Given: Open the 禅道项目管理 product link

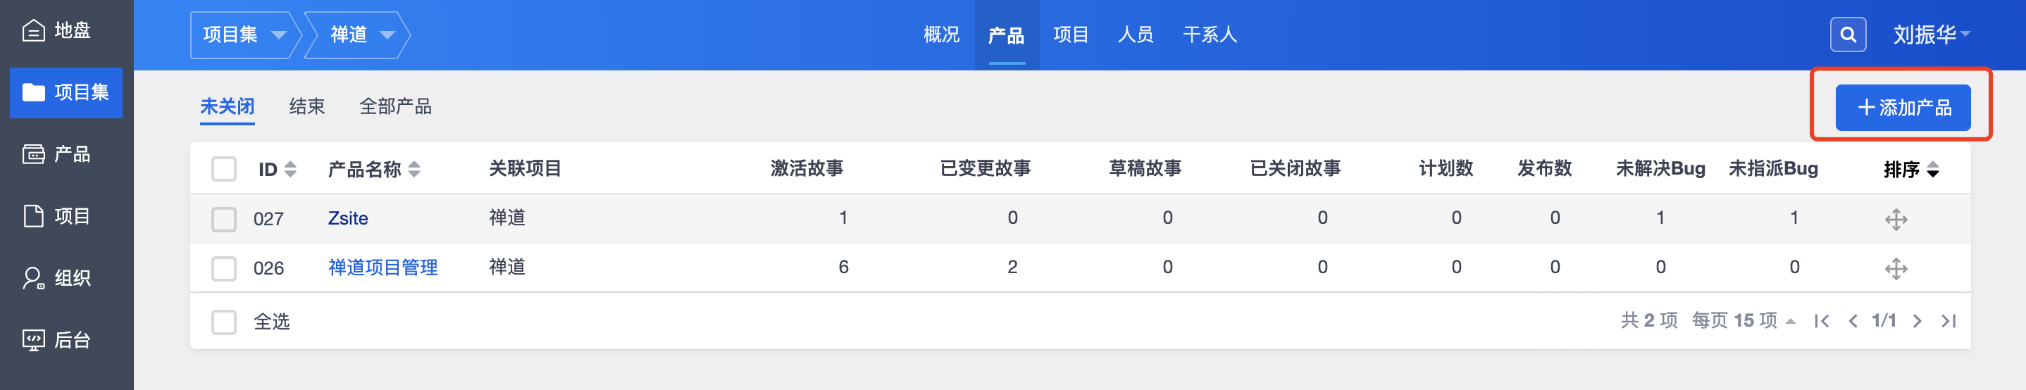Looking at the screenshot, I should click(x=383, y=268).
